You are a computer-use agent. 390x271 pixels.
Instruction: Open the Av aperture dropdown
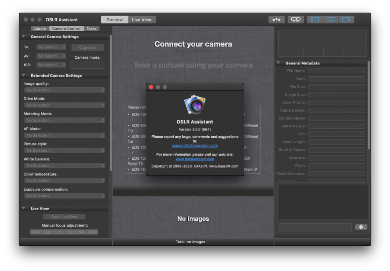point(51,56)
